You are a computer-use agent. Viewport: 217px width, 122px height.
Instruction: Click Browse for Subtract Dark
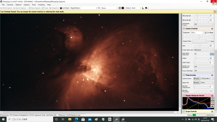pos(197,79)
